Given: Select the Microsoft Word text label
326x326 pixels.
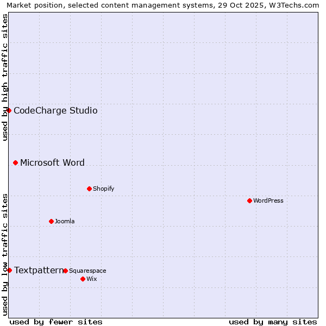Looking at the screenshot, I should (x=52, y=163).
